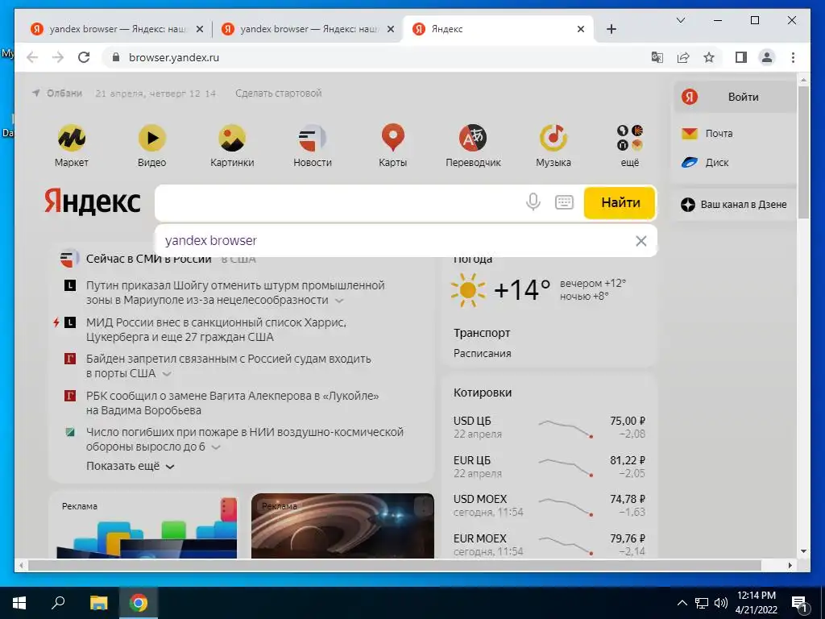Click the Найти search button
The height and width of the screenshot is (619, 825).
620,202
